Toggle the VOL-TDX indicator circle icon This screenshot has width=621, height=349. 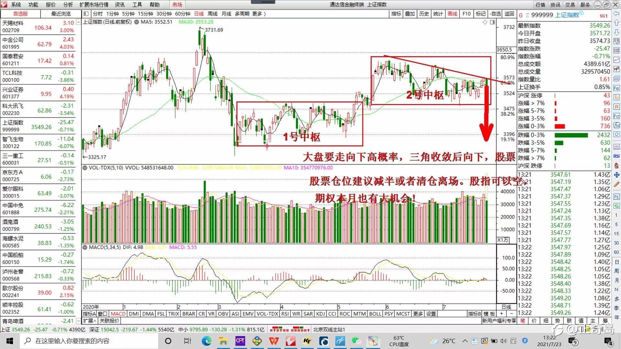pos(85,168)
